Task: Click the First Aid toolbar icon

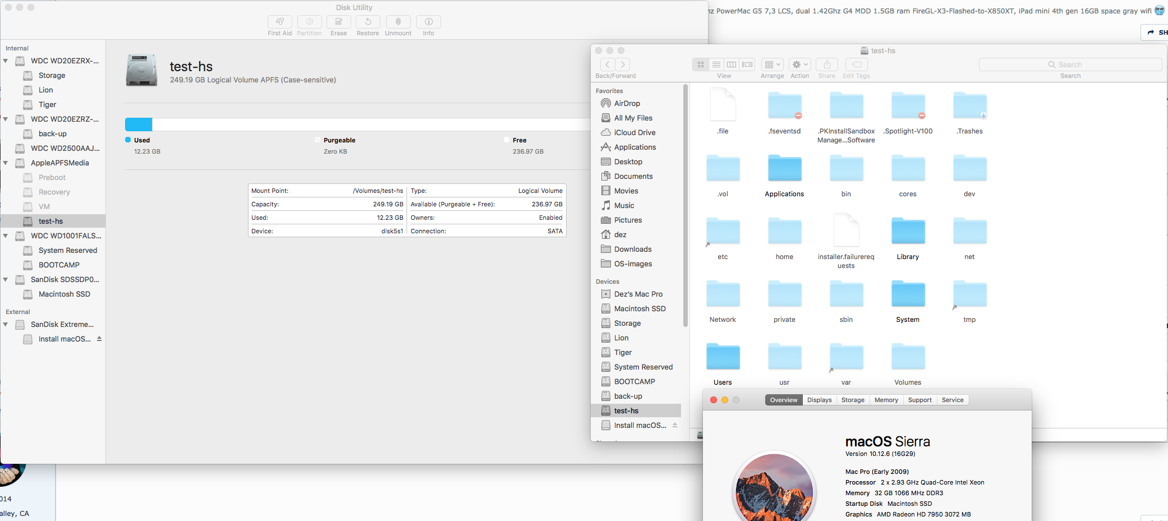Action: coord(279,22)
